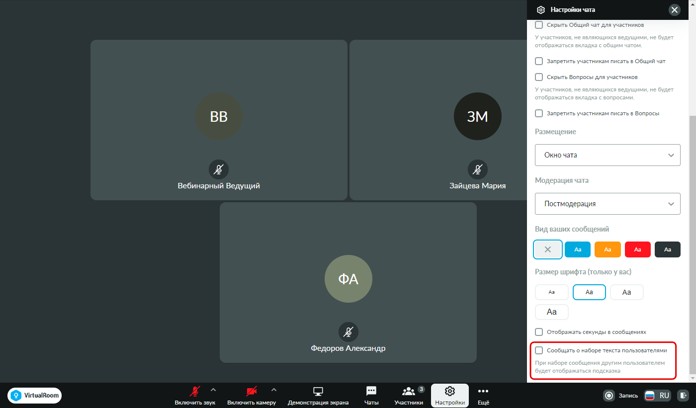
Task: Click muted mic icon on Федоров Александр tile
Action: pos(348,332)
